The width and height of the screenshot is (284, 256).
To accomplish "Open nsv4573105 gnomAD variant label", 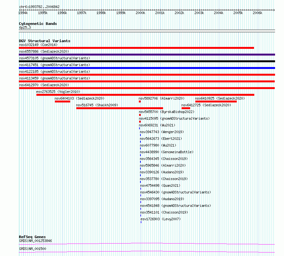I will 55,58.
